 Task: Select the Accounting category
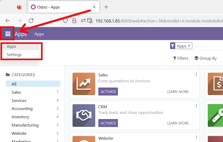pos(33,108)
